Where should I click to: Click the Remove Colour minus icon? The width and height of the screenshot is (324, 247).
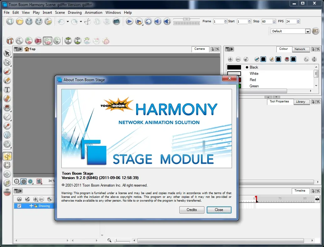(238, 59)
